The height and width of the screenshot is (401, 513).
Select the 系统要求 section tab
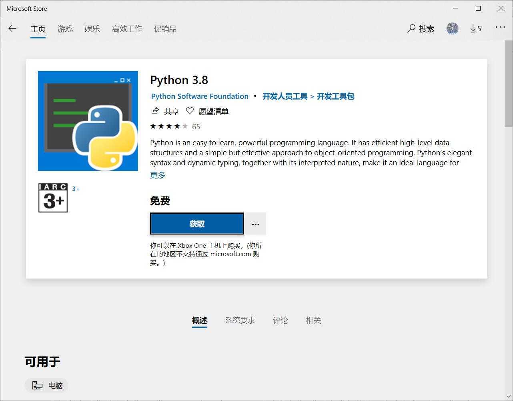(240, 320)
